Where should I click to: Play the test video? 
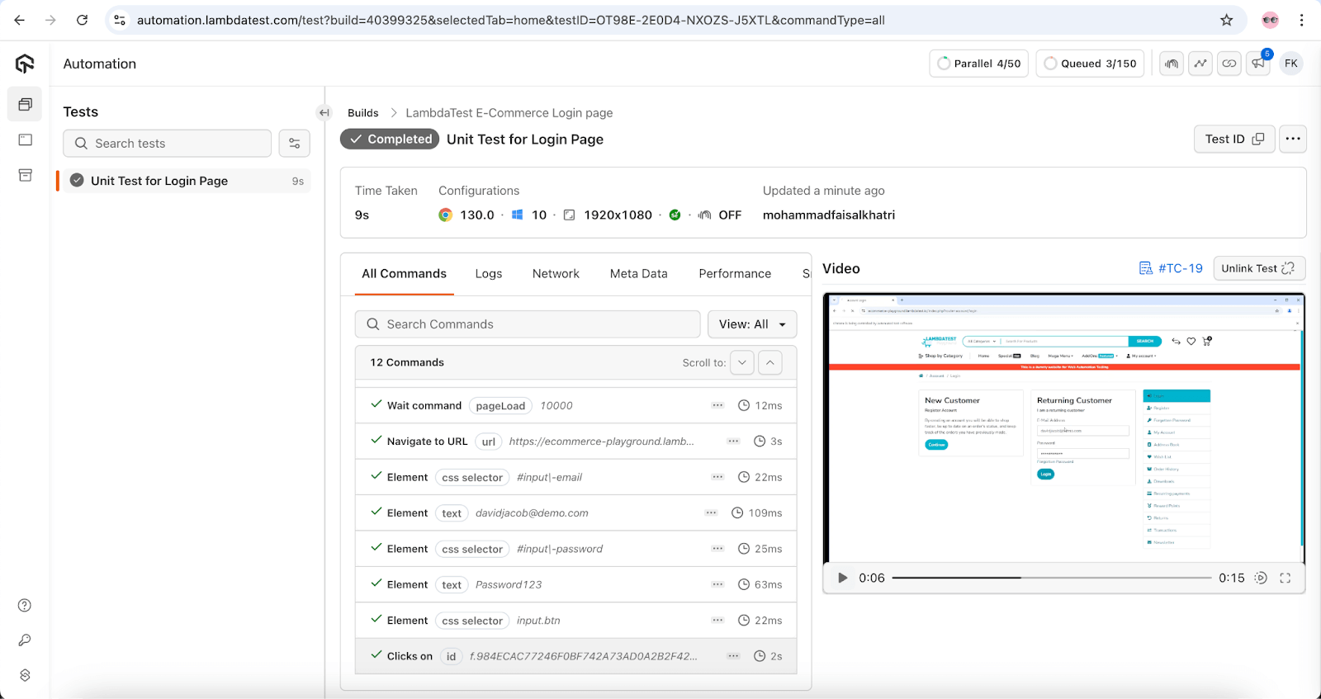842,578
